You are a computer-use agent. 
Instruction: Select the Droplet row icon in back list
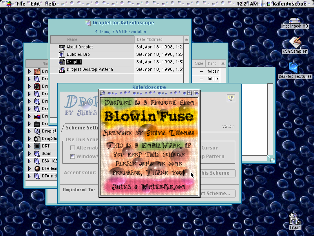(37, 131)
